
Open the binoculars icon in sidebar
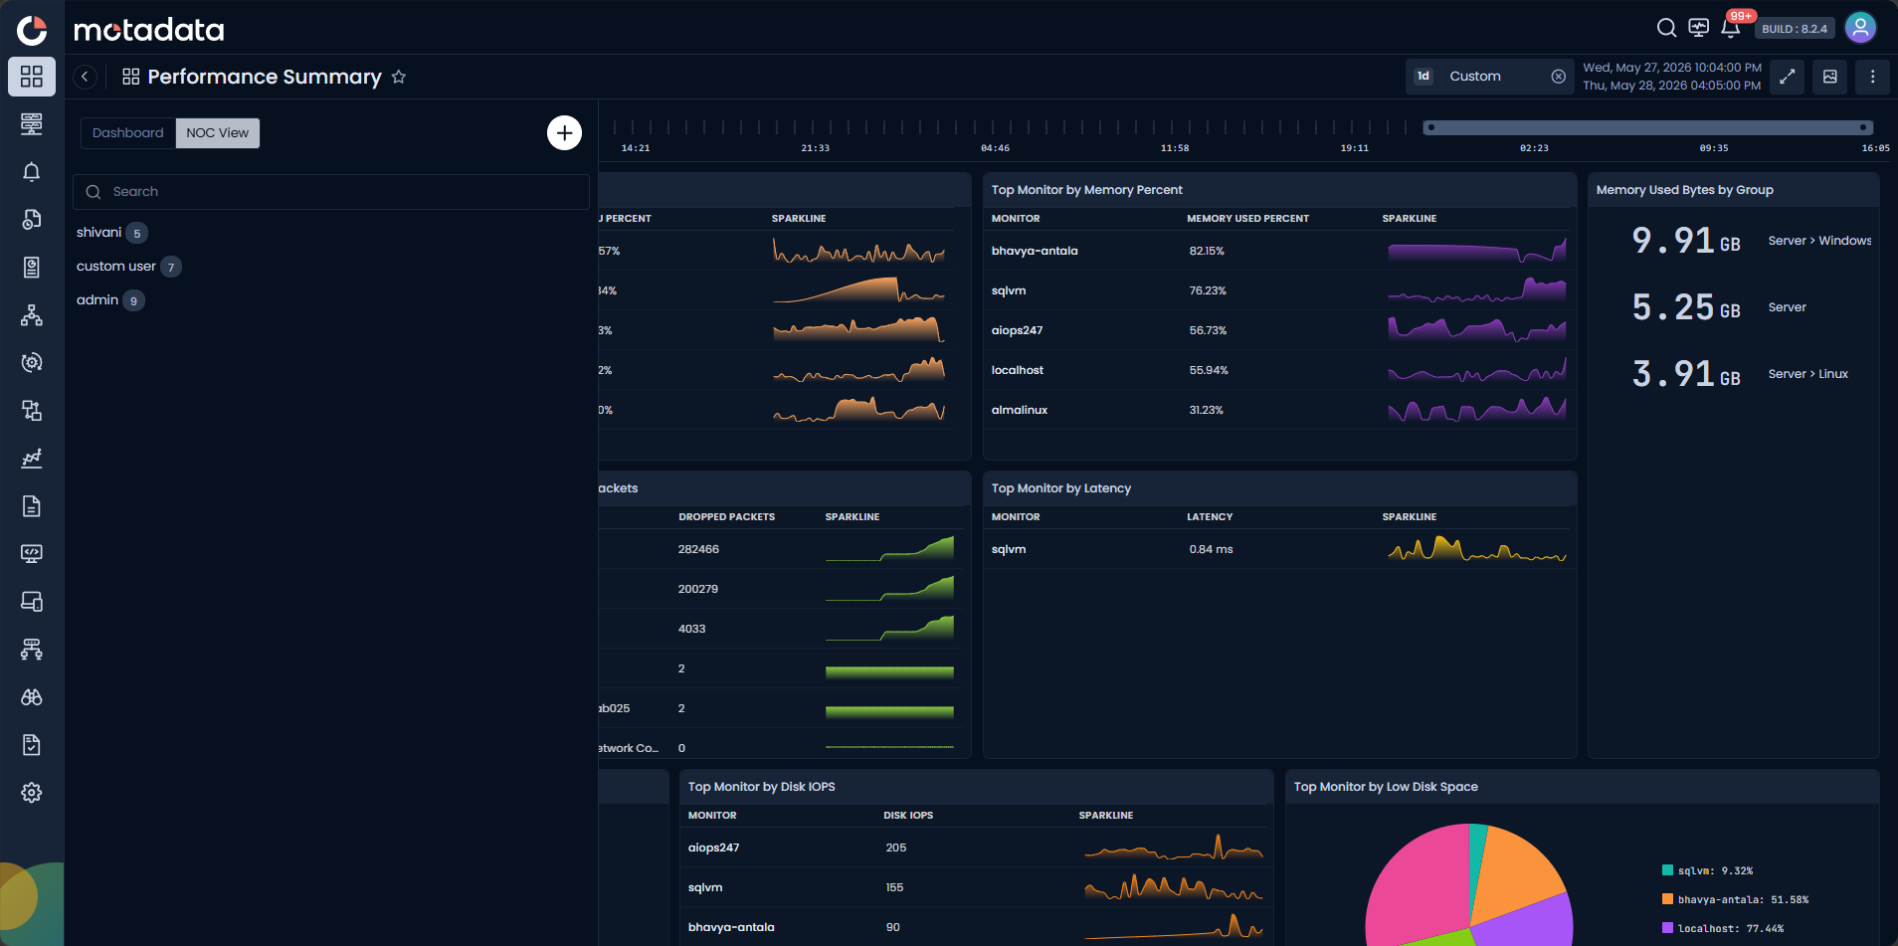point(32,697)
